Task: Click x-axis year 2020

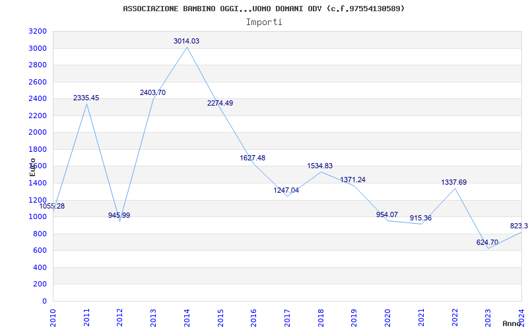Action: click(388, 317)
